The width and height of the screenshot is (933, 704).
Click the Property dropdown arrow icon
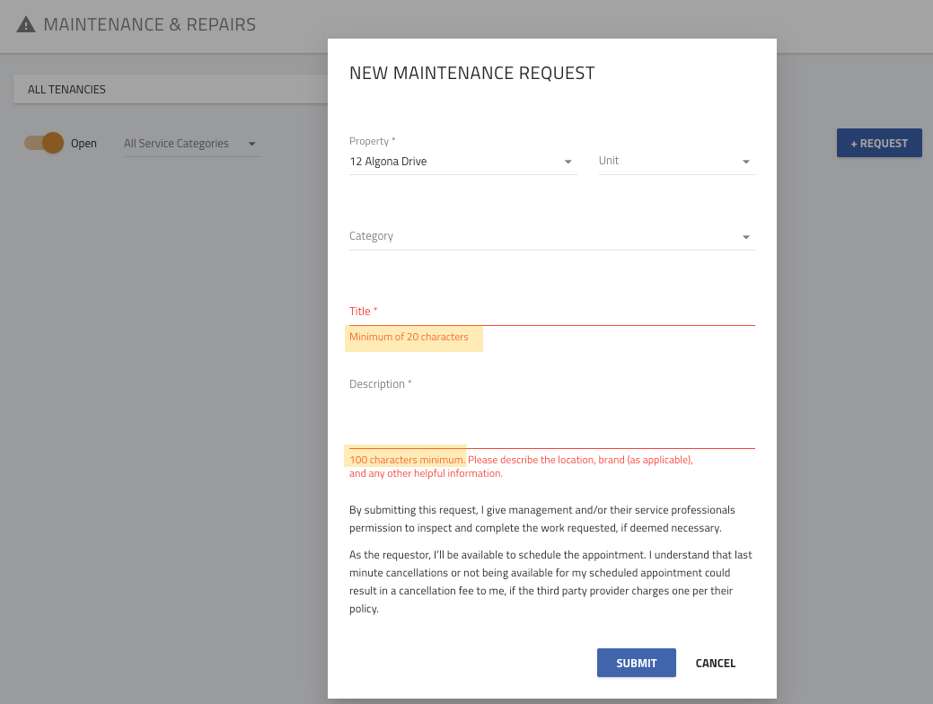[x=568, y=162]
